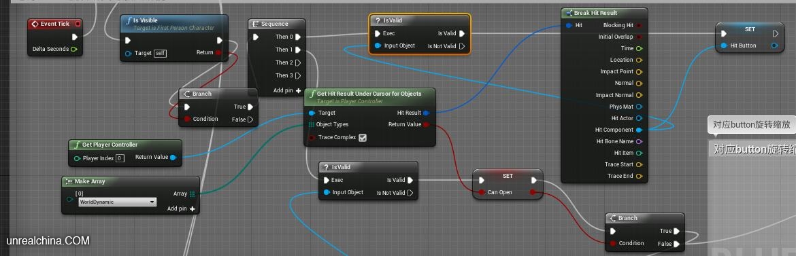Select the Break Hit Result node title
The width and height of the screenshot is (796, 256).
click(595, 13)
